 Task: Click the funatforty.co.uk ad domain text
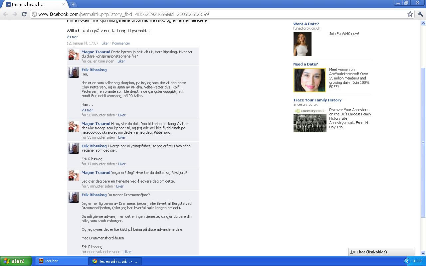pos(307,28)
